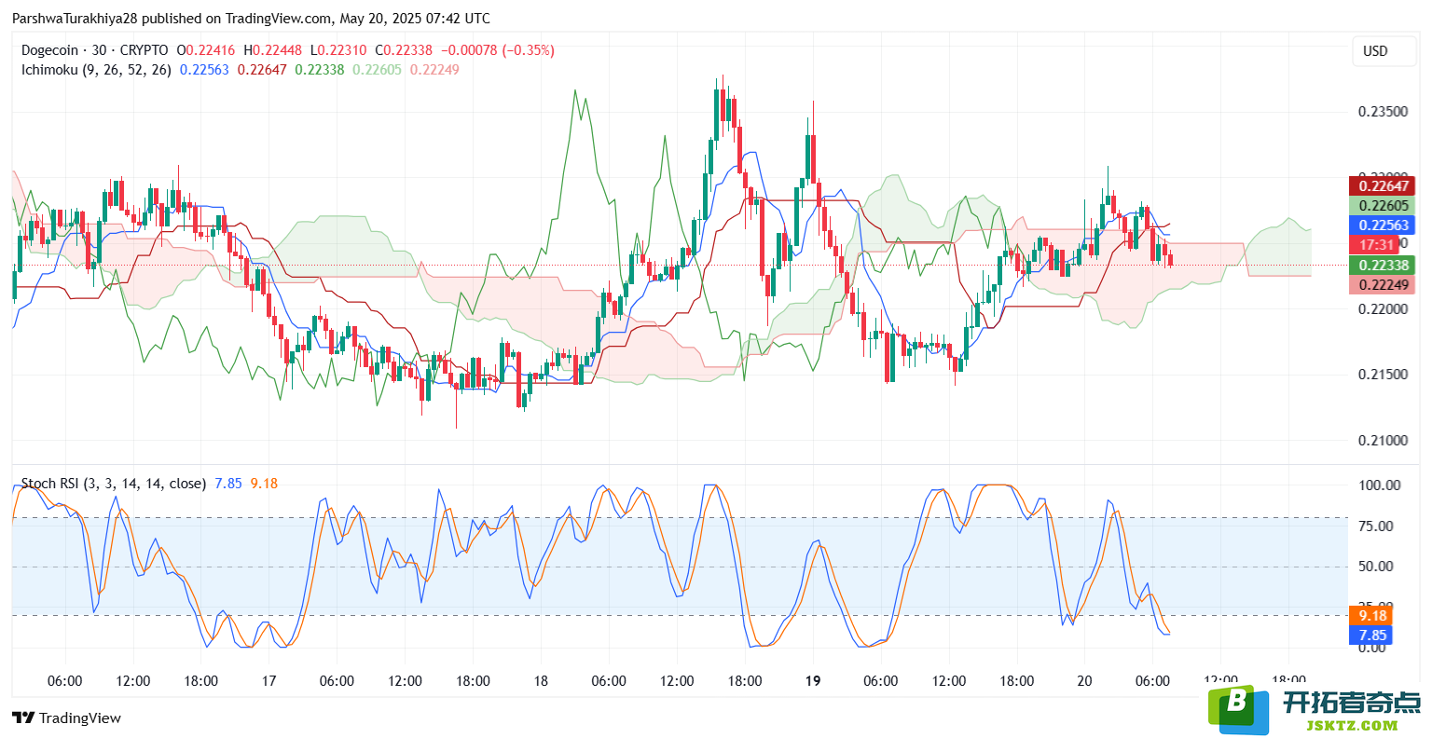Click the change value −0.00078 (−0.35%)
1432x738 pixels.
497,50
